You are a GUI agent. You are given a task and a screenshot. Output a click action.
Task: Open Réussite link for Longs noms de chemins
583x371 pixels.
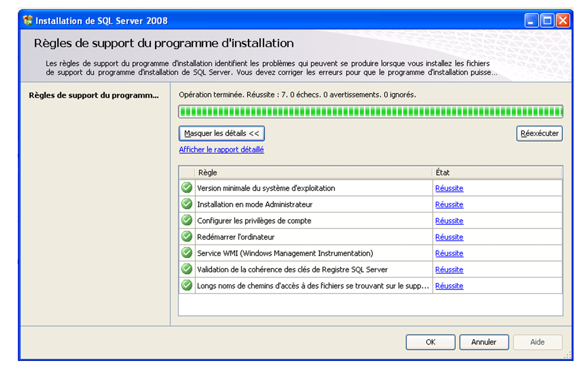[x=449, y=286]
